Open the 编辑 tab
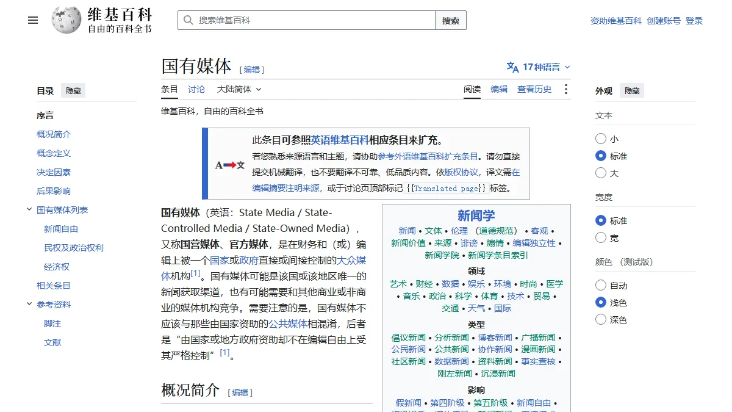This screenshot has height=412, width=732. point(499,89)
